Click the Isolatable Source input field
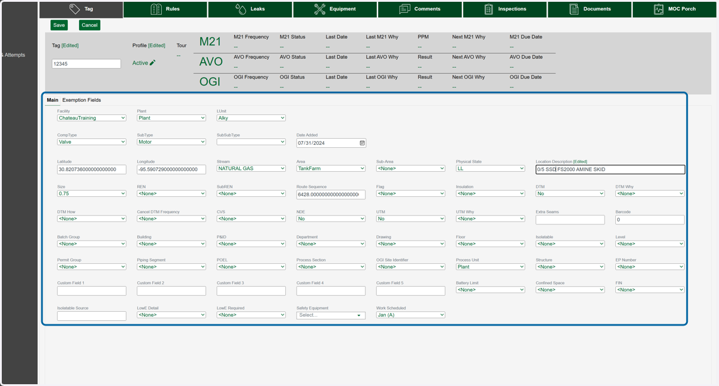719x386 pixels. point(92,316)
